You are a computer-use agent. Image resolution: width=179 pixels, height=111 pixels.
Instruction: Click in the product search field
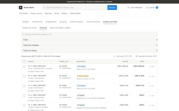tap(75, 7)
